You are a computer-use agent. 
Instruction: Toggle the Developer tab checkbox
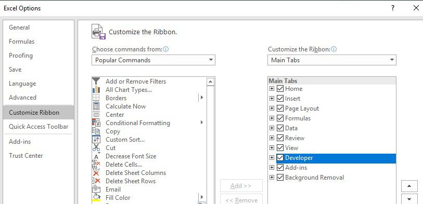pos(280,158)
